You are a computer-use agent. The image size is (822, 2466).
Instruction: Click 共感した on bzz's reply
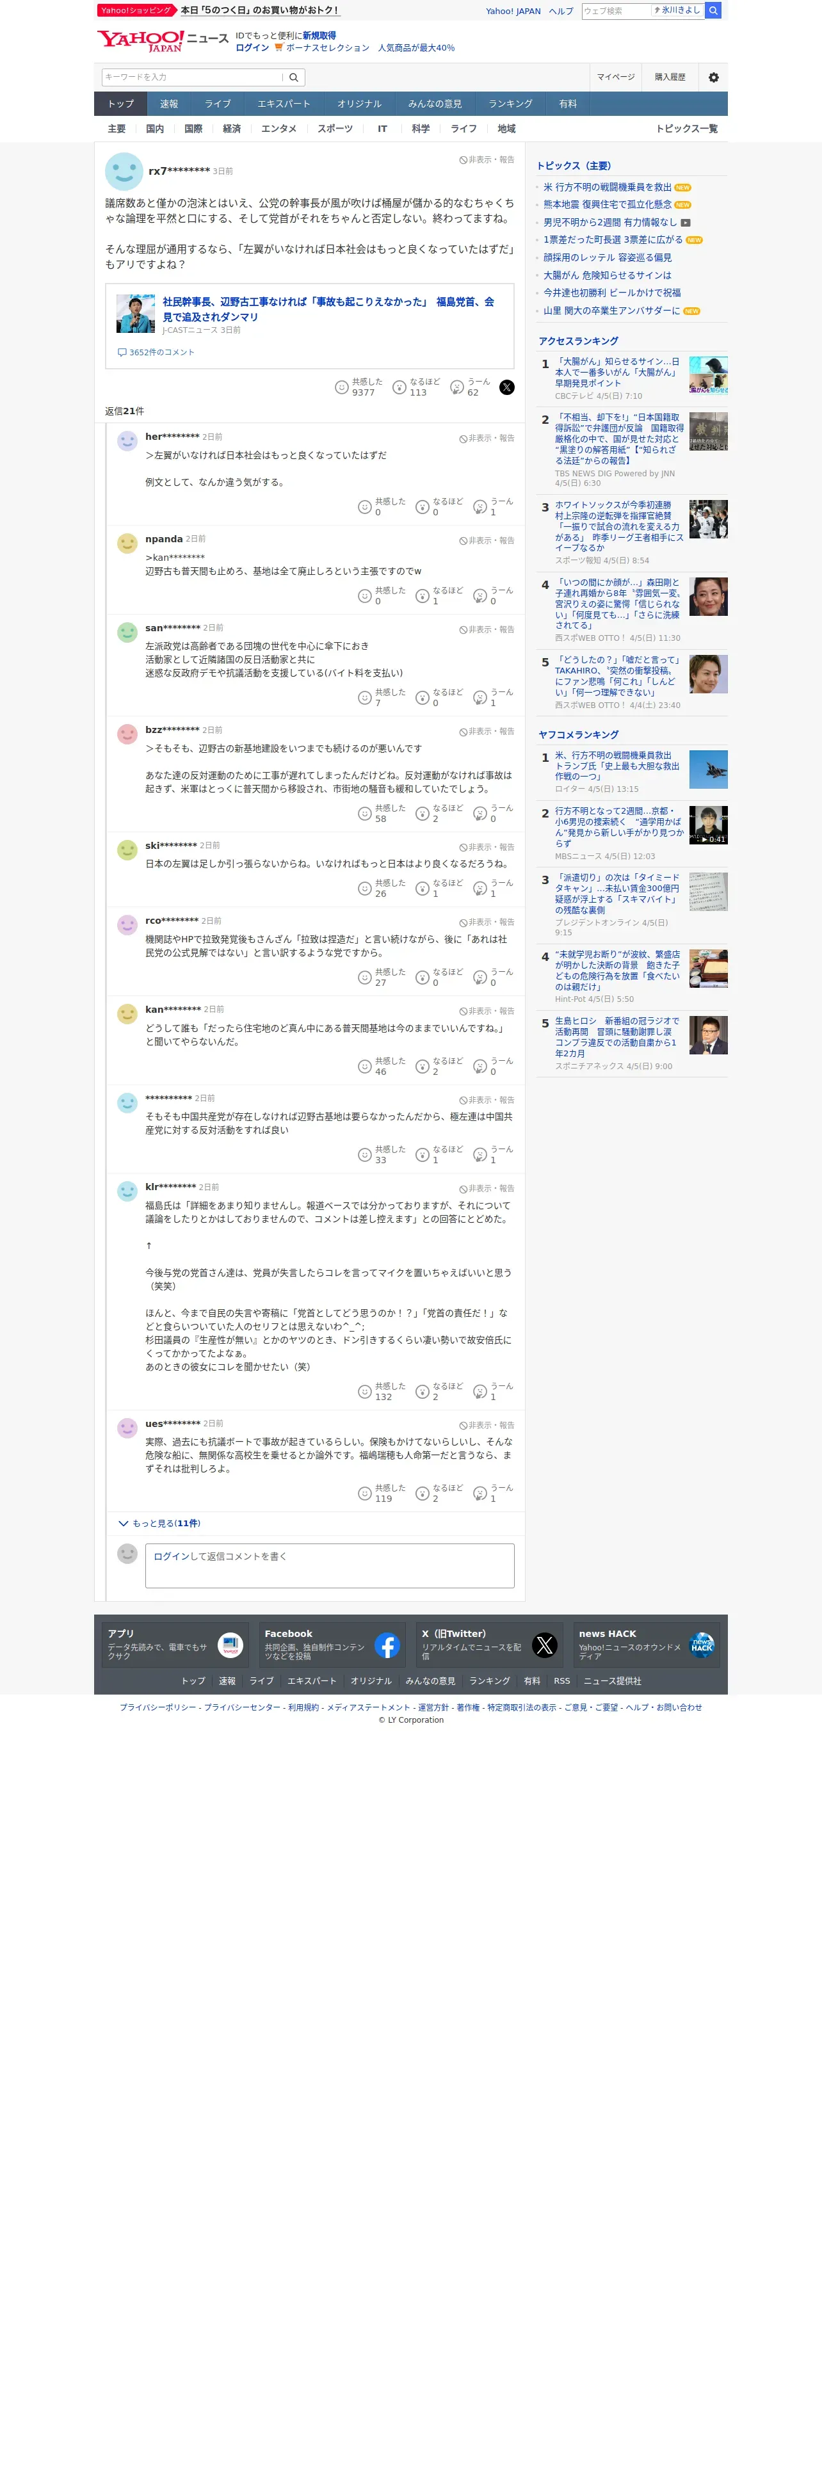pos(381,813)
